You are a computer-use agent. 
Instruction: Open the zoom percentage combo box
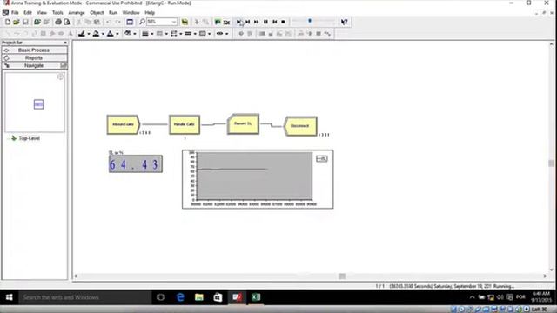tap(162, 22)
